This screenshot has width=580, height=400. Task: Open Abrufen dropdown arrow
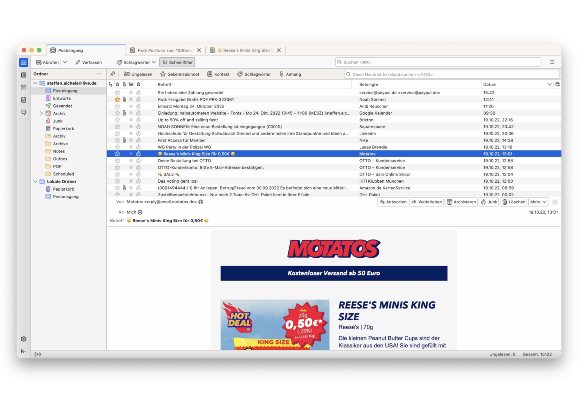(65, 62)
